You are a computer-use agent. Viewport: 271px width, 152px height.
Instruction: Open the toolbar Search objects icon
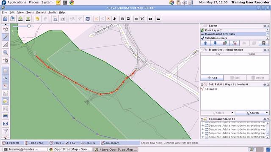[x=55, y=19]
